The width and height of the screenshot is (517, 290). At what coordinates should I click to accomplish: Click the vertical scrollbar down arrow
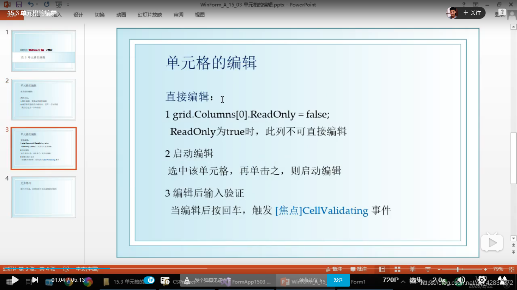click(514, 238)
